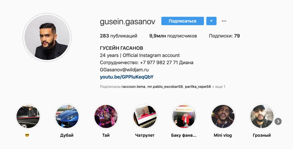The image size is (293, 149).
Task: Show next story highlights with arrow
Action: (x=278, y=121)
